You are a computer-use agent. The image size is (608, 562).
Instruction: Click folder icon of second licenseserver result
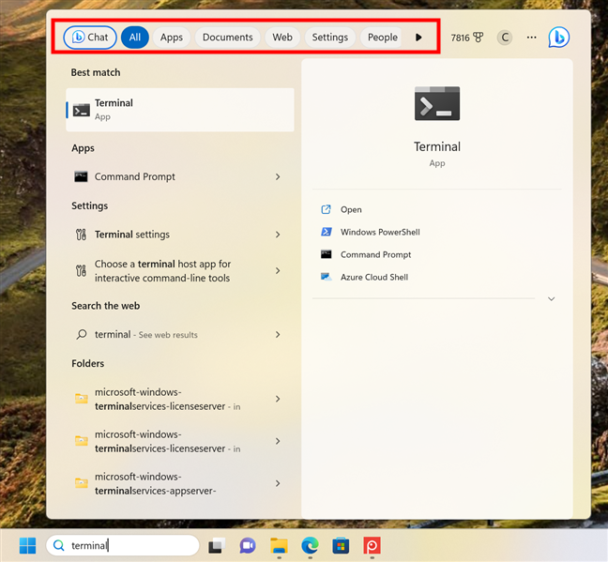81,441
